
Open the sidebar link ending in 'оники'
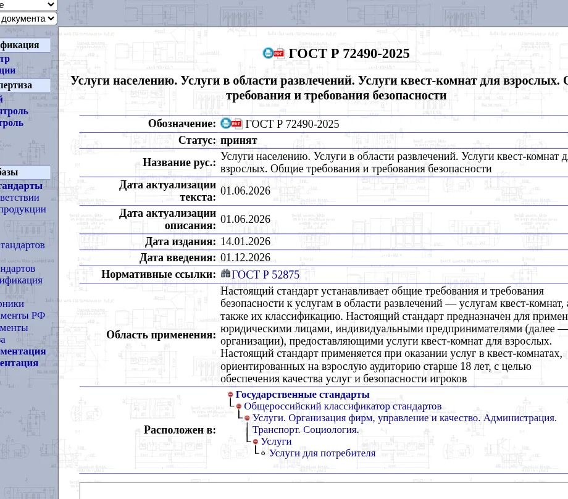(x=12, y=304)
